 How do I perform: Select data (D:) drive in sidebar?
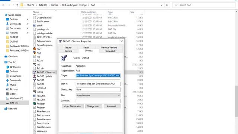point(14,103)
